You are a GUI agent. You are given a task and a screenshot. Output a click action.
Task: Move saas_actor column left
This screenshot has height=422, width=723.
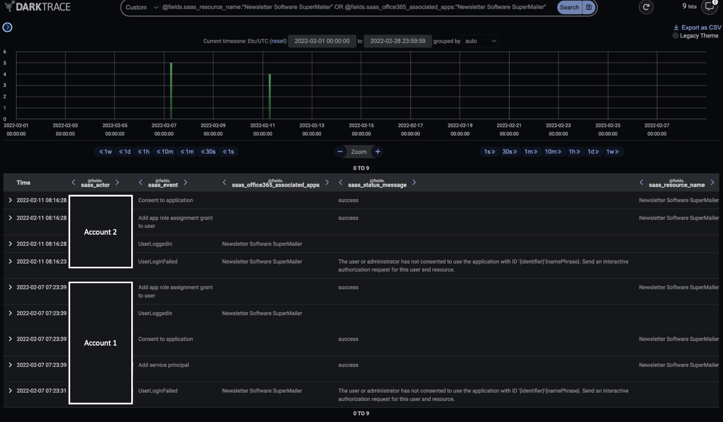(x=73, y=183)
